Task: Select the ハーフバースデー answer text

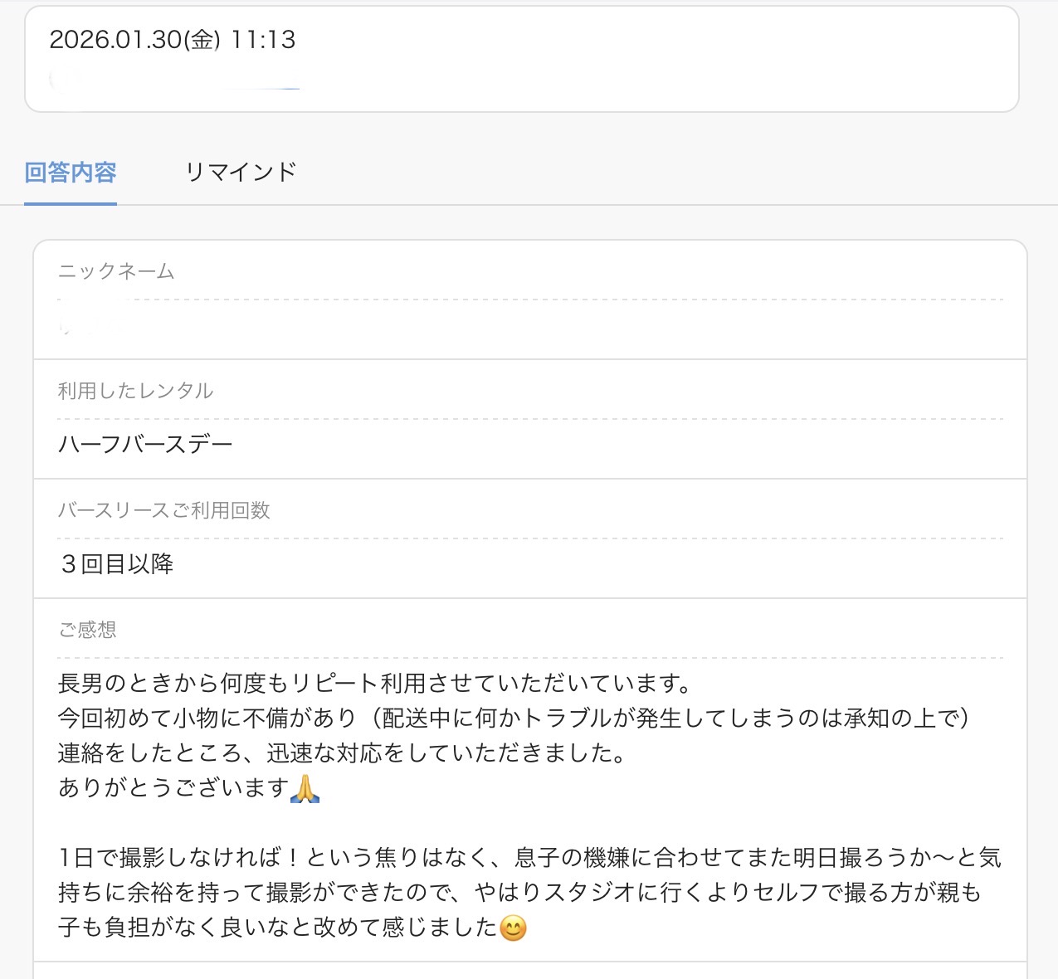Action: click(145, 445)
